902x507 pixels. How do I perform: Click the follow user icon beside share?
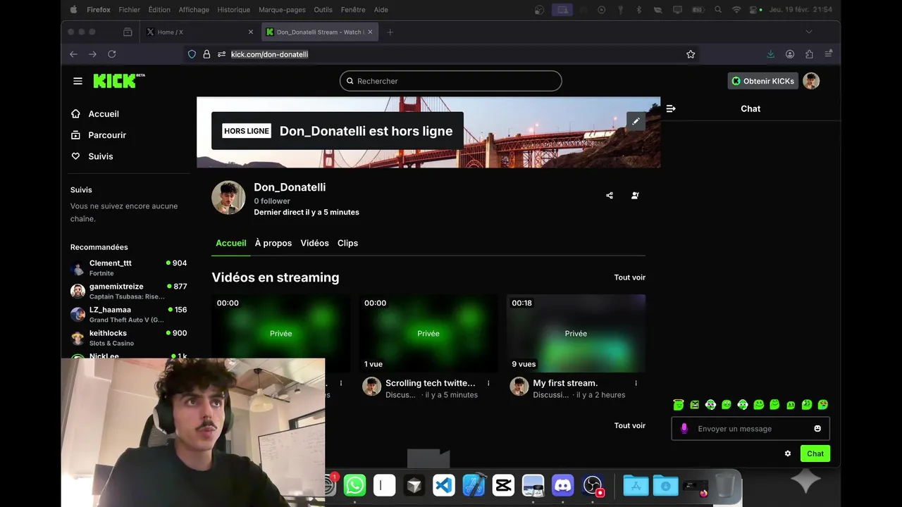click(x=635, y=196)
